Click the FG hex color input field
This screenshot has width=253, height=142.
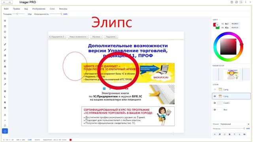235,24
